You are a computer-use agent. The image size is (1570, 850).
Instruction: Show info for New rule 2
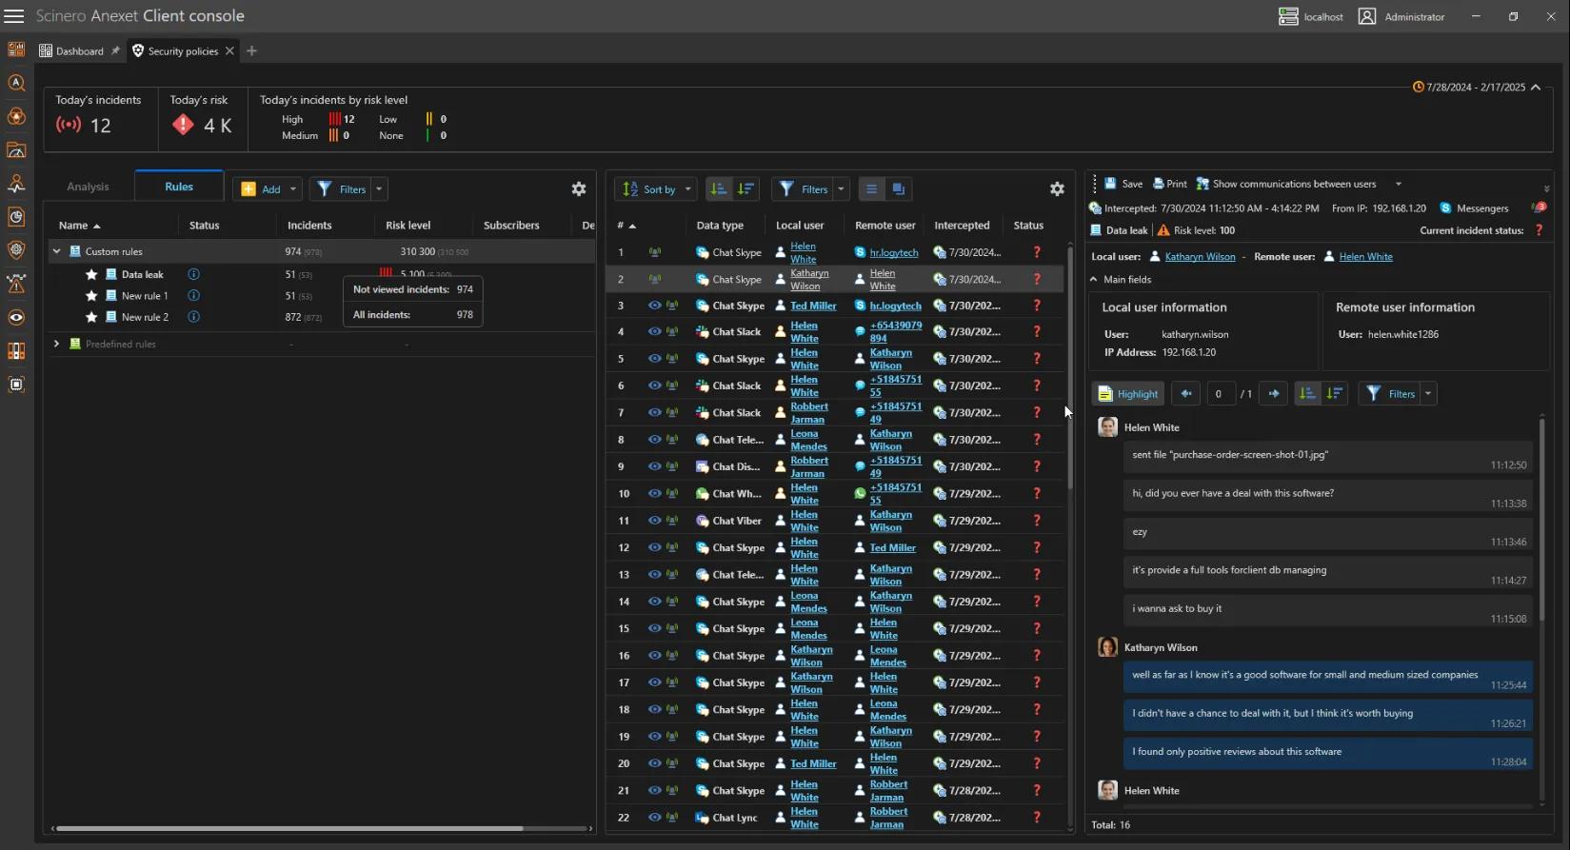click(193, 317)
